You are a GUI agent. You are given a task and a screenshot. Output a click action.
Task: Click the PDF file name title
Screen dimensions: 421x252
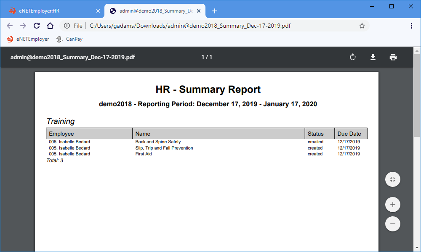pyautogui.click(x=73, y=57)
